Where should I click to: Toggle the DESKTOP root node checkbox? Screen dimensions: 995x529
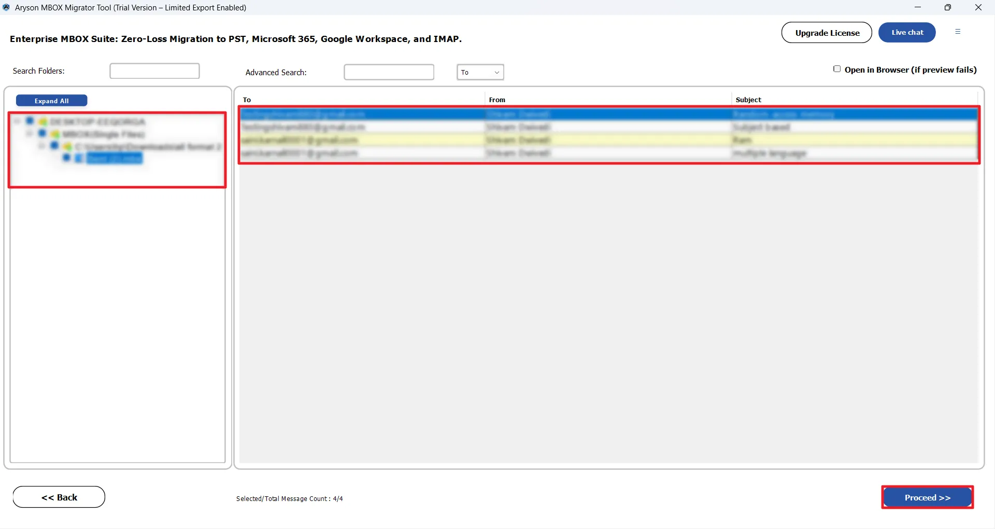30,121
